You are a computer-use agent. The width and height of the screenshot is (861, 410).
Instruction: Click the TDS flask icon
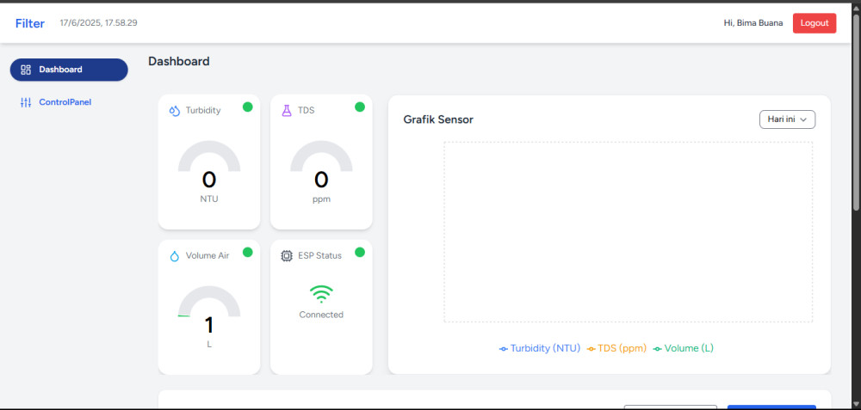pyautogui.click(x=287, y=111)
